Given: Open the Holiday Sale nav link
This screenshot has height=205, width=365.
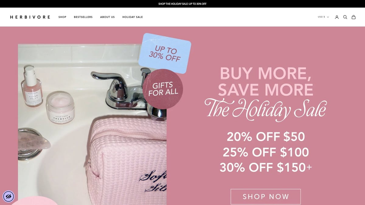Looking at the screenshot, I should point(133,17).
